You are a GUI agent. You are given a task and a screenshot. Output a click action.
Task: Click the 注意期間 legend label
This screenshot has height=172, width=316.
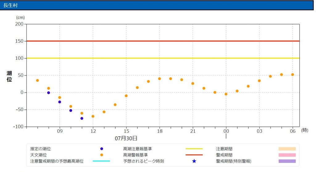(x=224, y=149)
